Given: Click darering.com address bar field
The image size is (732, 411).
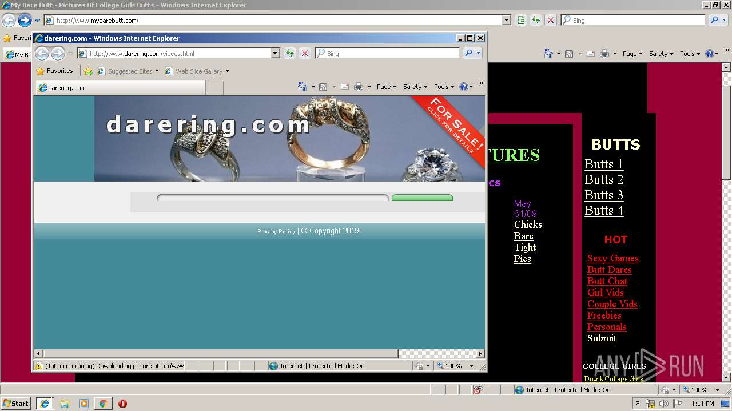Looking at the screenshot, I should point(179,53).
